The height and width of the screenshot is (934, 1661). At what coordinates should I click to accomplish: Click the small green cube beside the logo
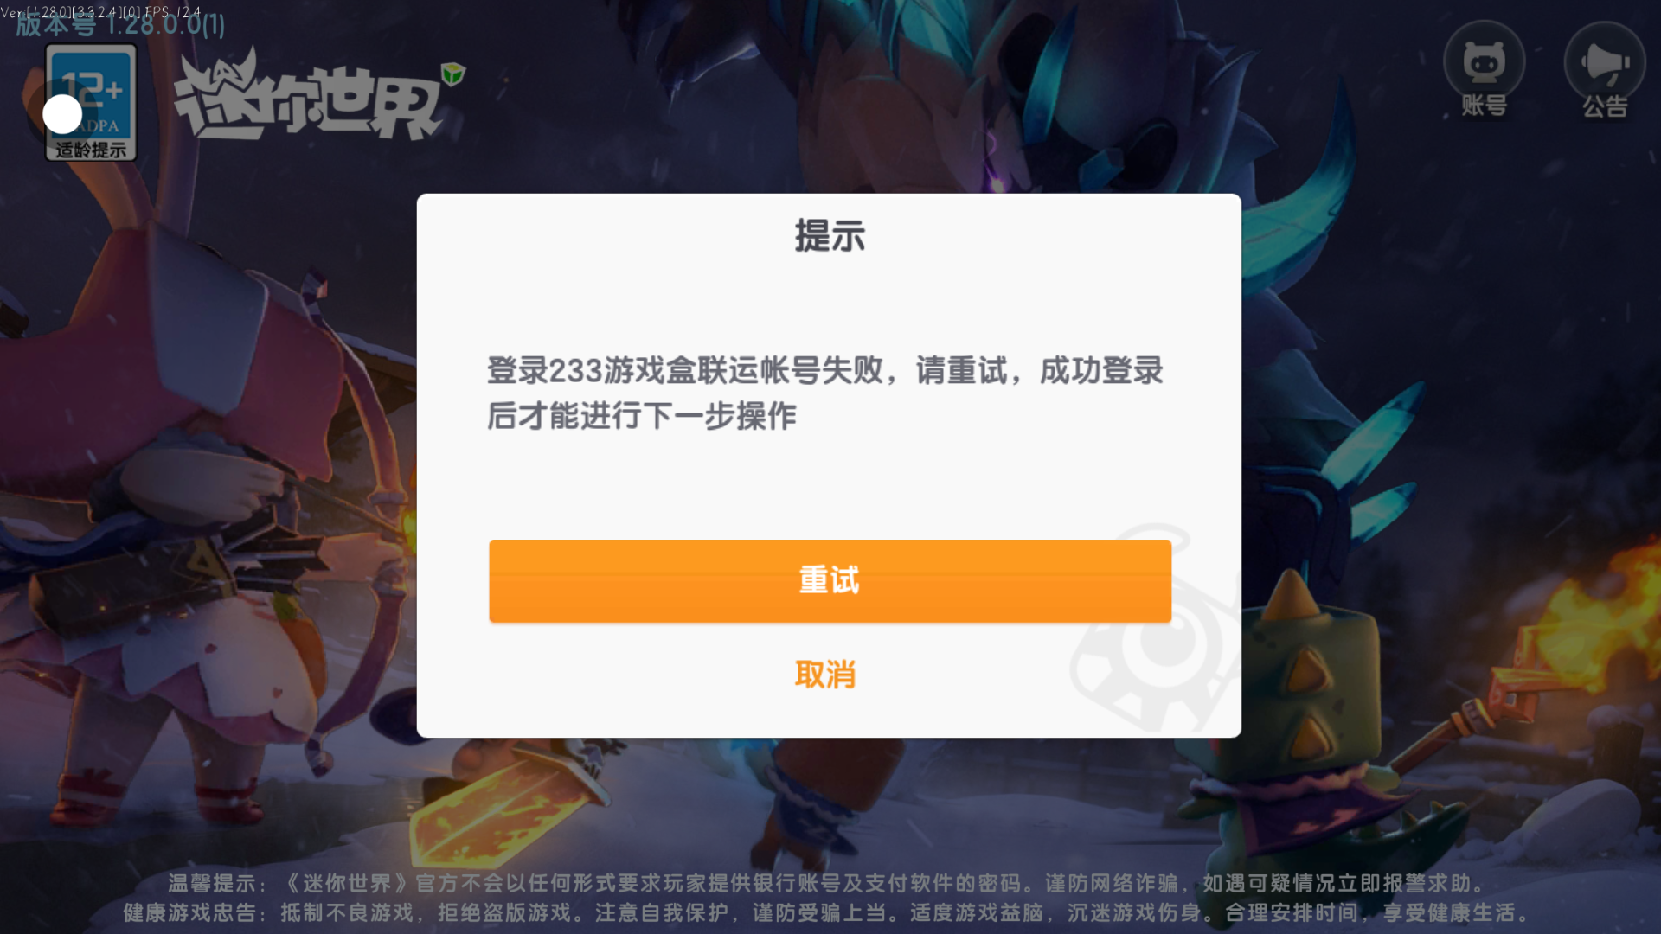[x=453, y=74]
